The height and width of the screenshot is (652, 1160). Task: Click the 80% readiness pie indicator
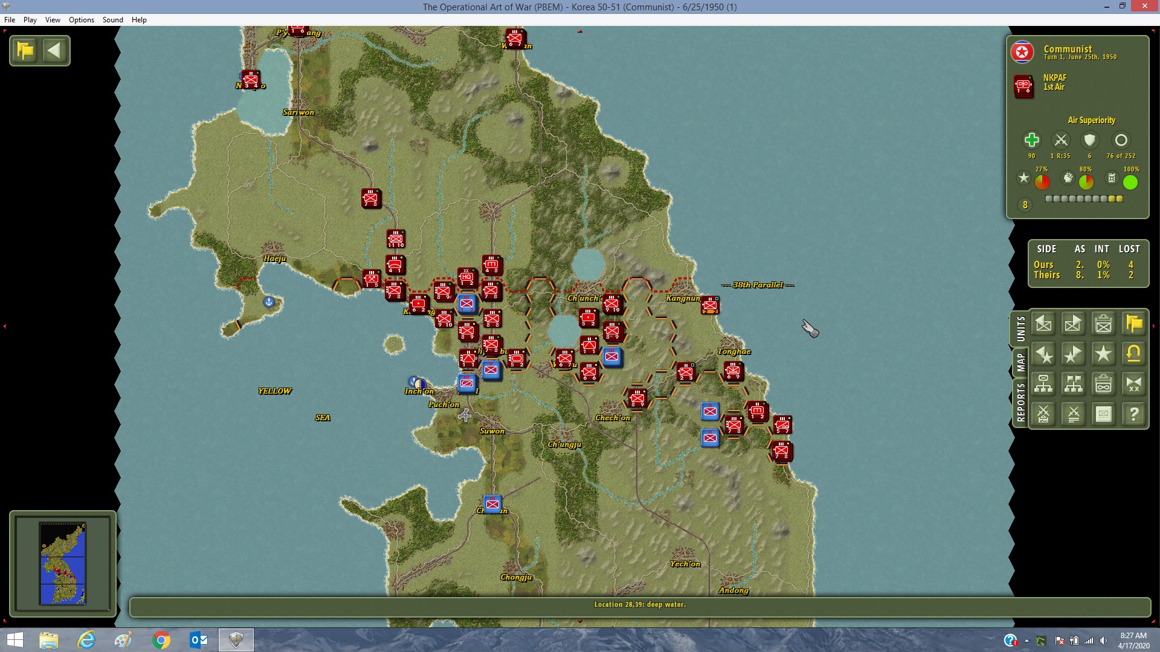point(1086,182)
